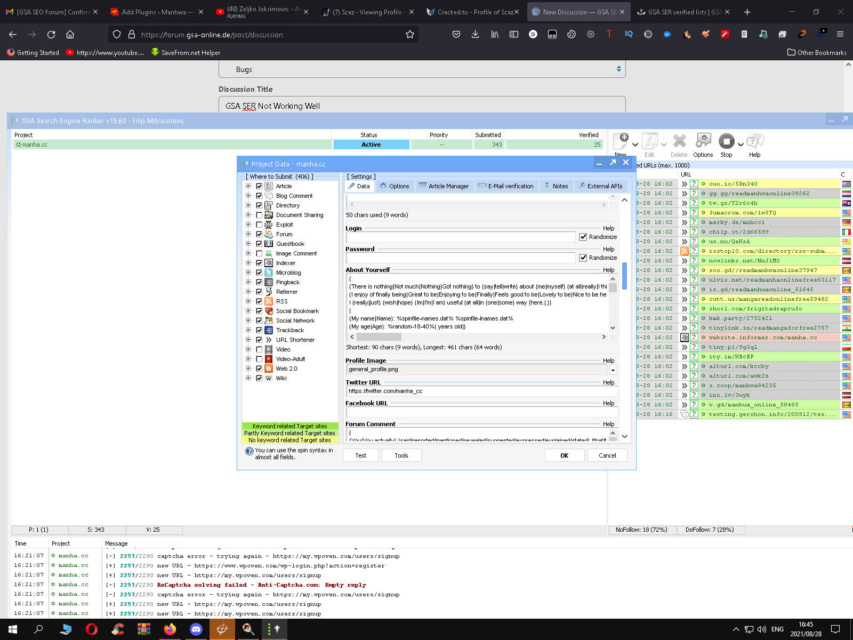The height and width of the screenshot is (640, 853).
Task: Toggle the Article checkbox
Action: (x=259, y=186)
